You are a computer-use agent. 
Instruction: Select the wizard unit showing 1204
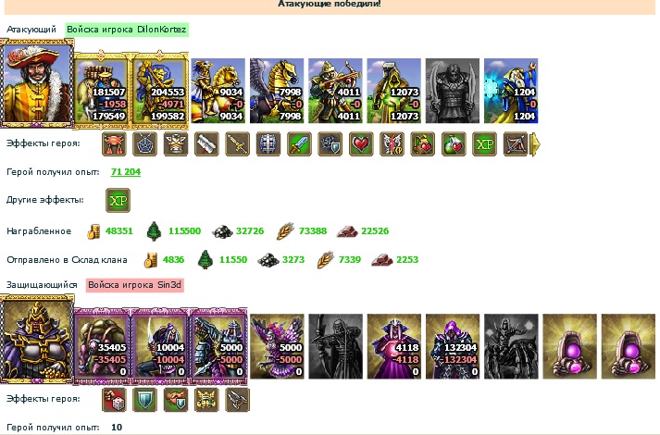click(x=511, y=91)
